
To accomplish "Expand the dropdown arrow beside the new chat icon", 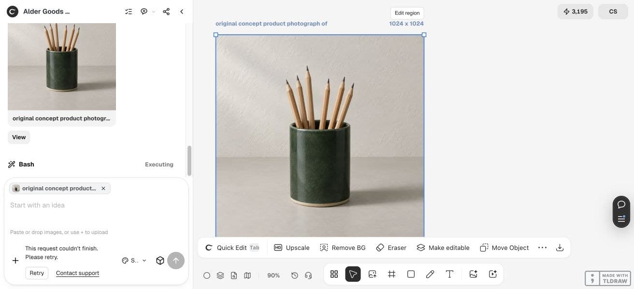I will (154, 12).
